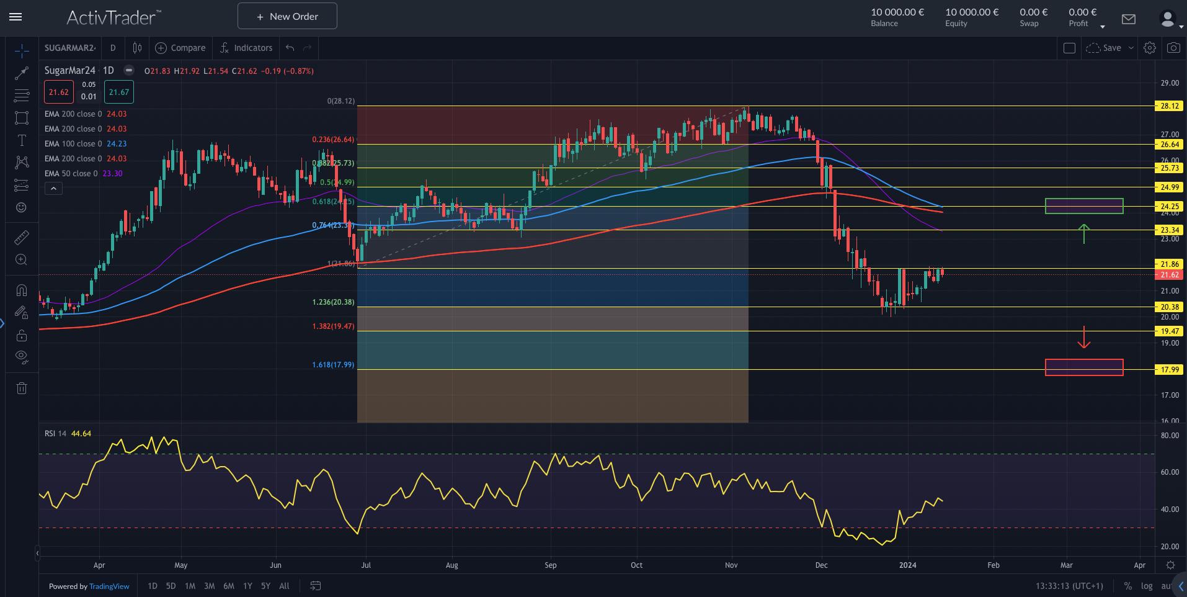
Task: Click the New Order button
Action: point(287,16)
